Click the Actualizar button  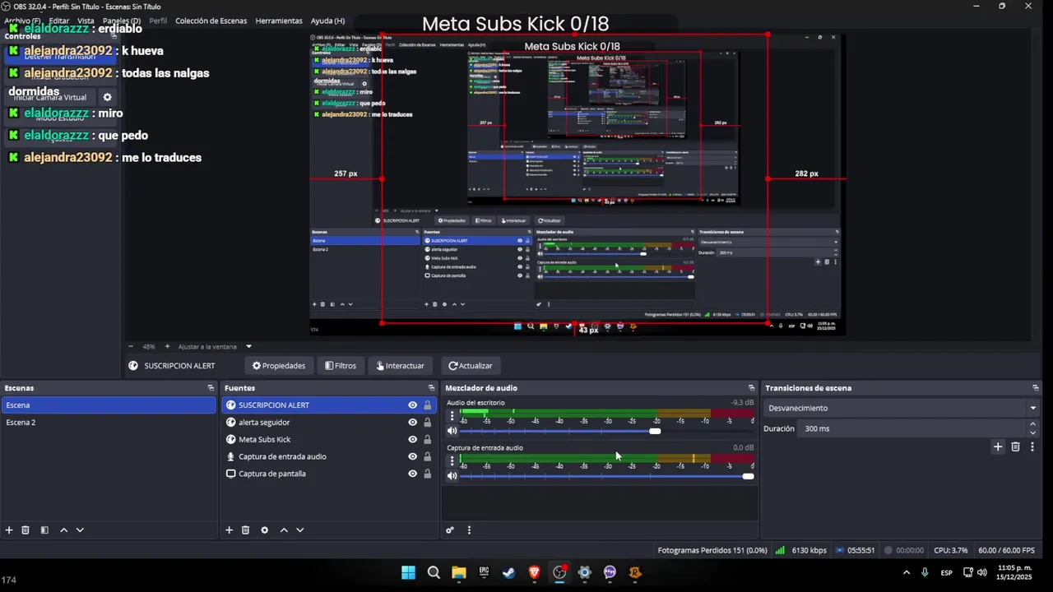[x=471, y=366]
